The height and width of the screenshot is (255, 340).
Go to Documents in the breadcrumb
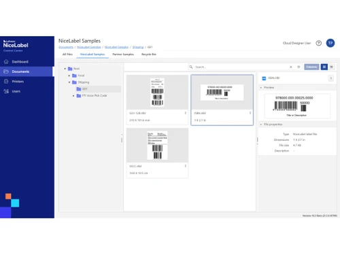[x=66, y=47]
